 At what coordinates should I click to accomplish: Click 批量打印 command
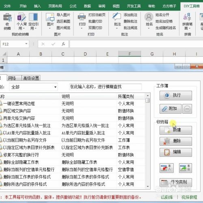95,21
